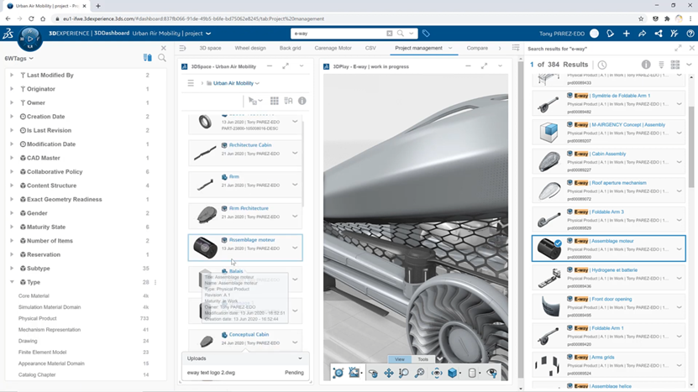Click the visibility filter eye icon
The height and width of the screenshot is (392, 698).
(492, 373)
